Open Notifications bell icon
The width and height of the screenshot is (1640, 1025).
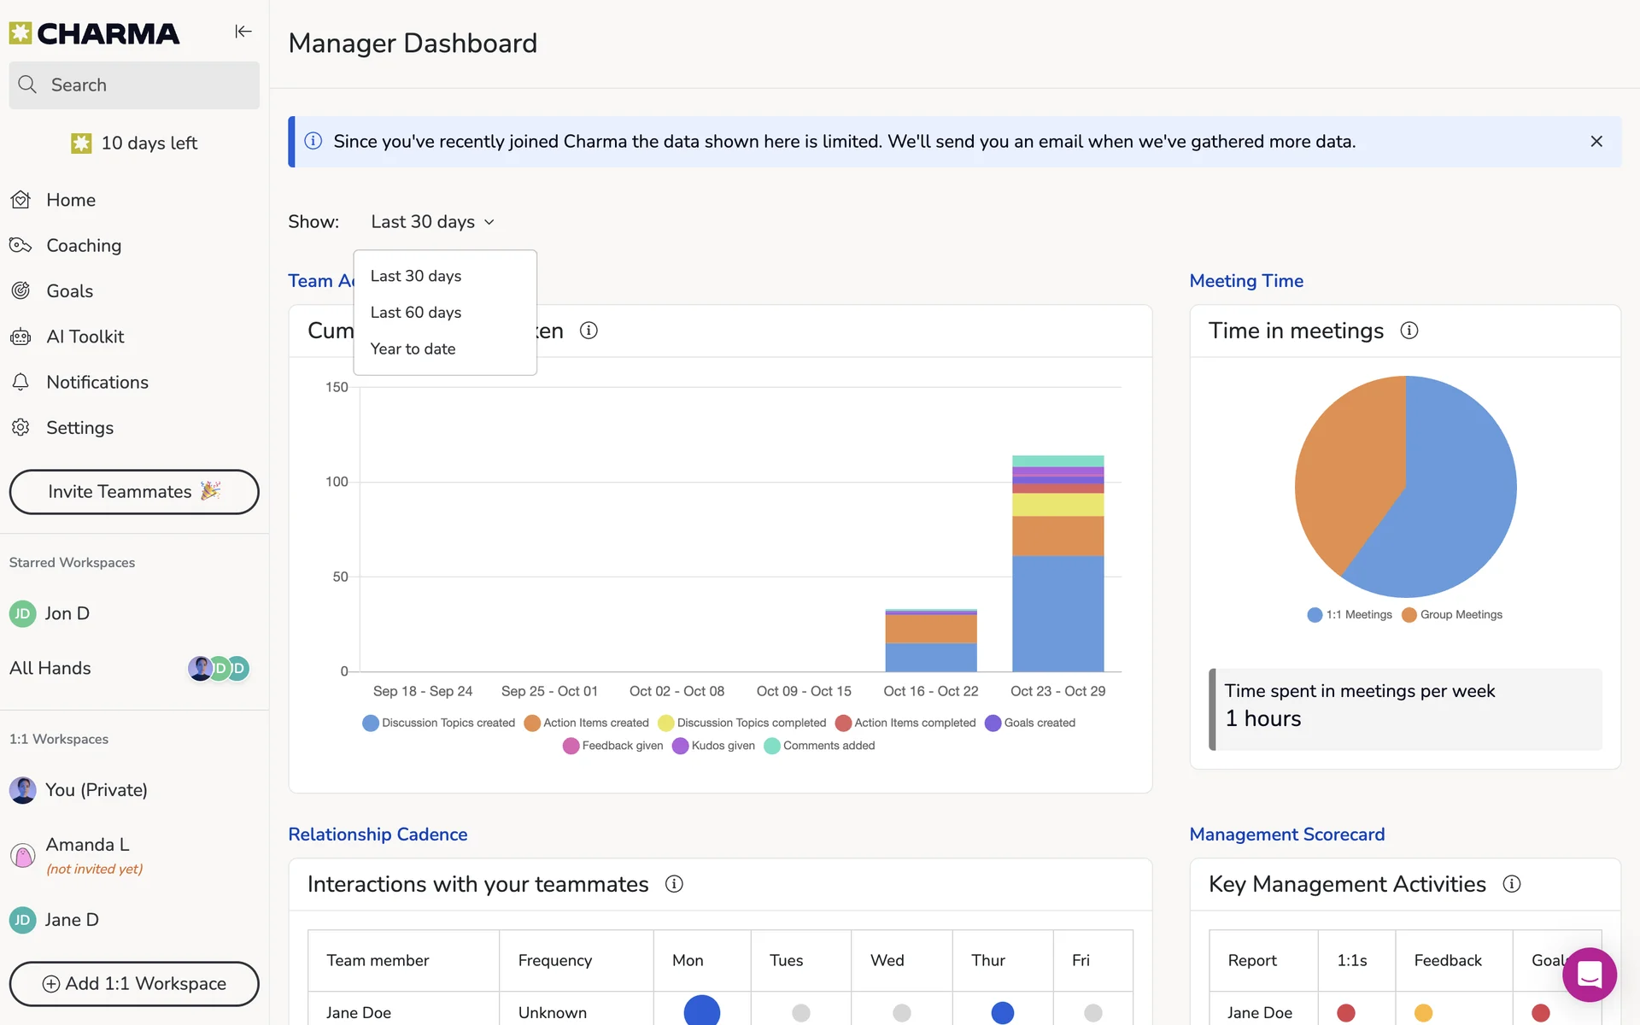point(21,383)
